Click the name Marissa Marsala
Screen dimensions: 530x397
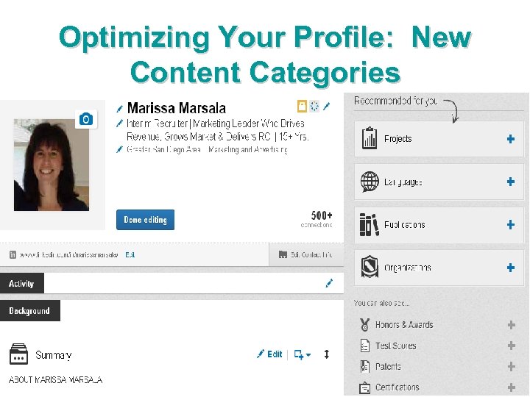[x=177, y=108]
